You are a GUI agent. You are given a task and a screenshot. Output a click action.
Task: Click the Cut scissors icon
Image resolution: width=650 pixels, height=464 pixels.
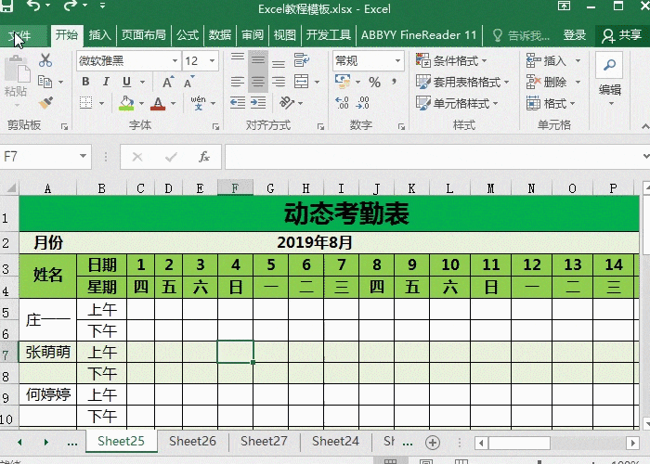click(45, 61)
